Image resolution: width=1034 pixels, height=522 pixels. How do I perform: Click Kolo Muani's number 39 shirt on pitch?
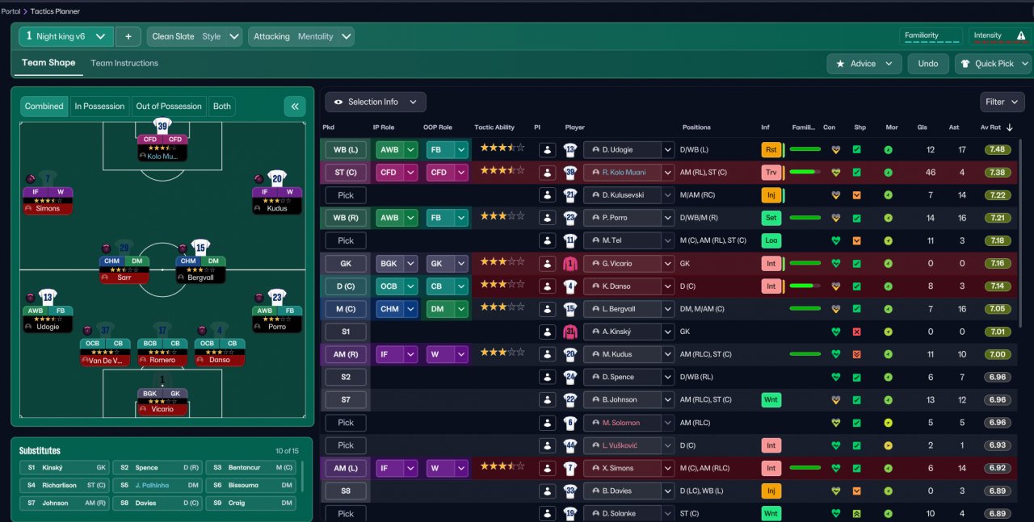coord(162,126)
